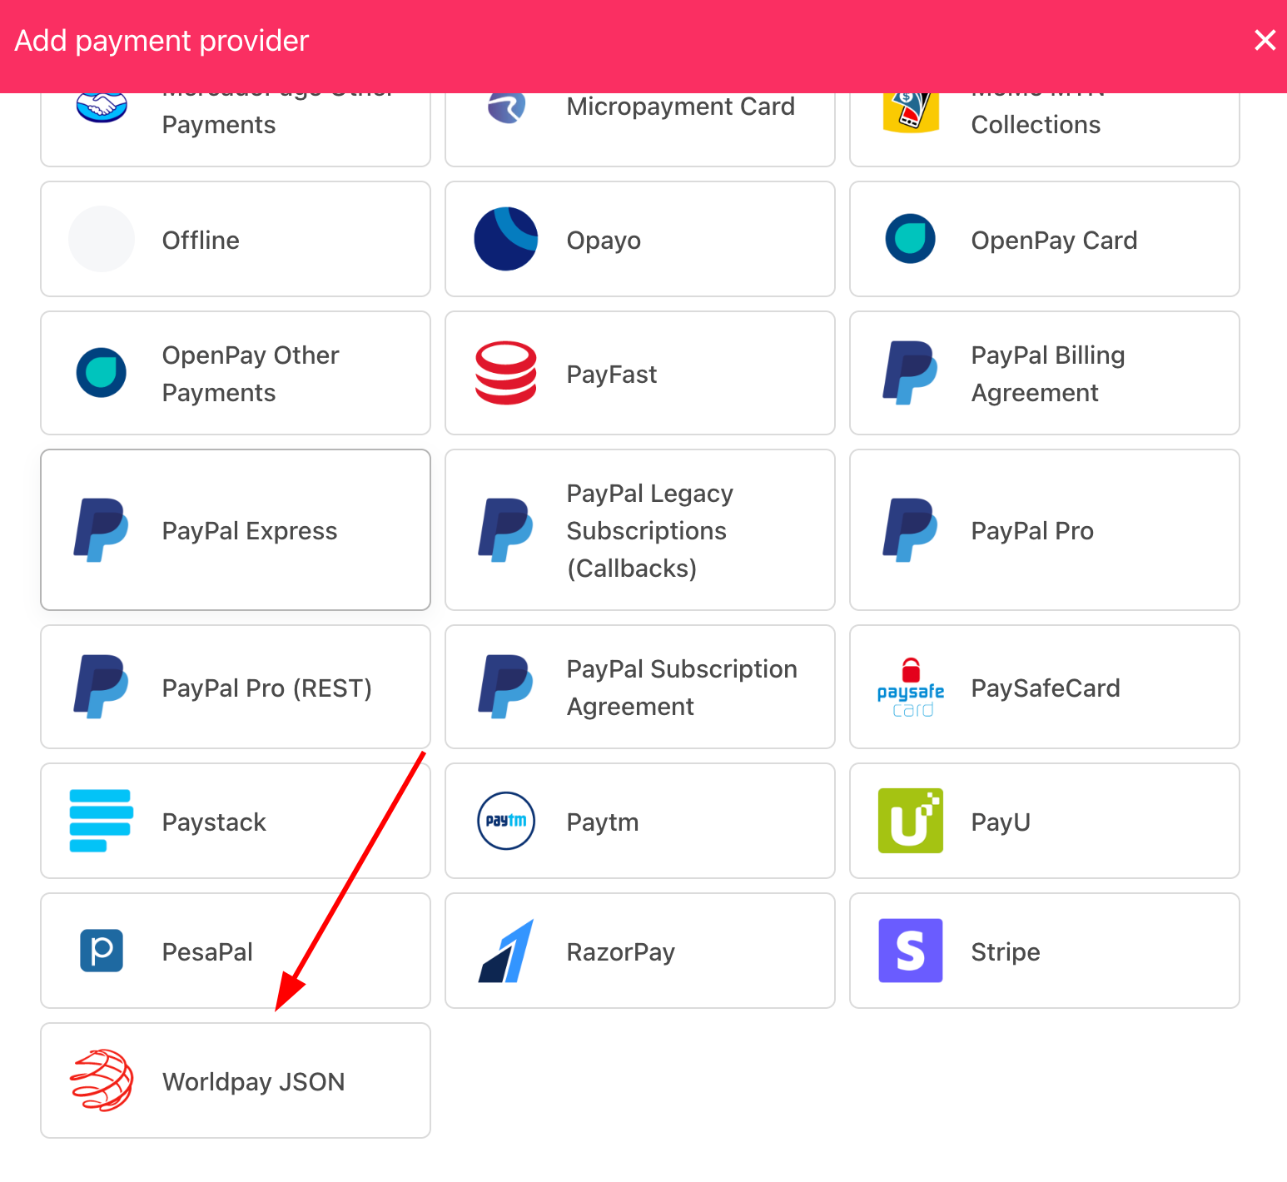Select the OpenPay Card provider
The image size is (1287, 1182).
pyautogui.click(x=1045, y=239)
